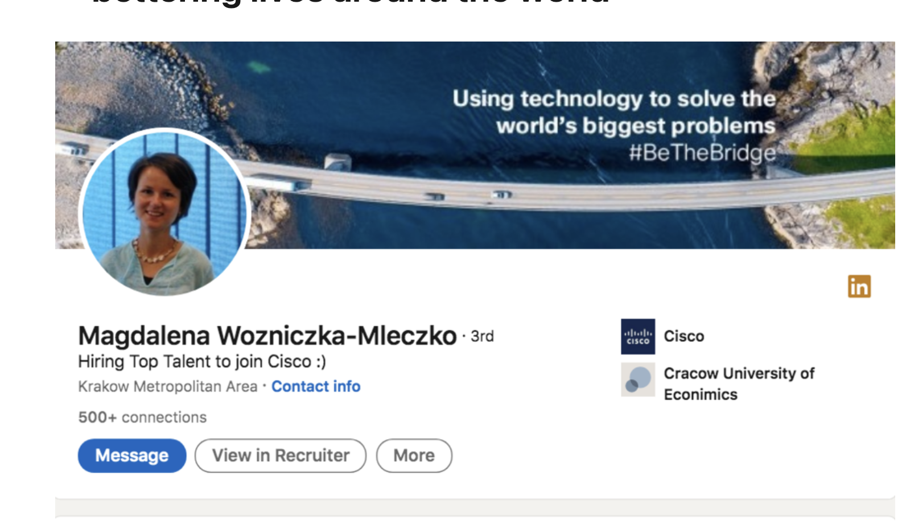This screenshot has width=906, height=529.
Task: Open the Cisco company name link
Action: (x=683, y=337)
